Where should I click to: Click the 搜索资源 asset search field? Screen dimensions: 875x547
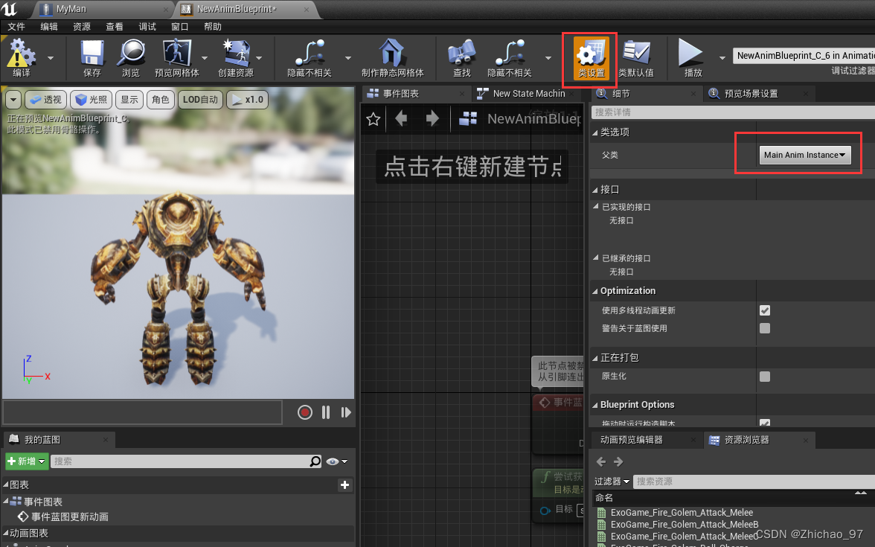tap(753, 481)
